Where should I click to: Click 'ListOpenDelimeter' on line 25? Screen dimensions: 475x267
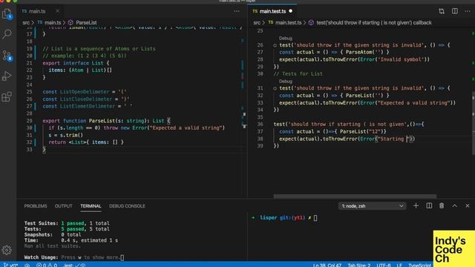[85, 92]
